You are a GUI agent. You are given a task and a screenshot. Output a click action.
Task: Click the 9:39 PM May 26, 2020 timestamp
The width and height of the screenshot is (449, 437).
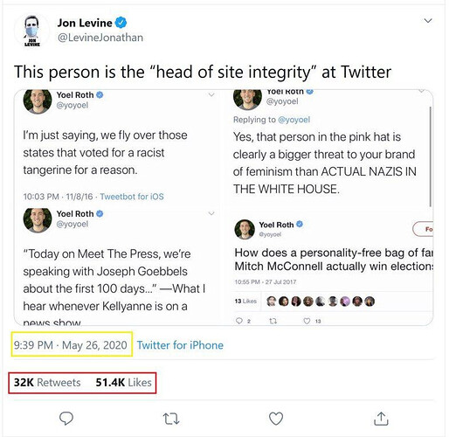coord(71,345)
